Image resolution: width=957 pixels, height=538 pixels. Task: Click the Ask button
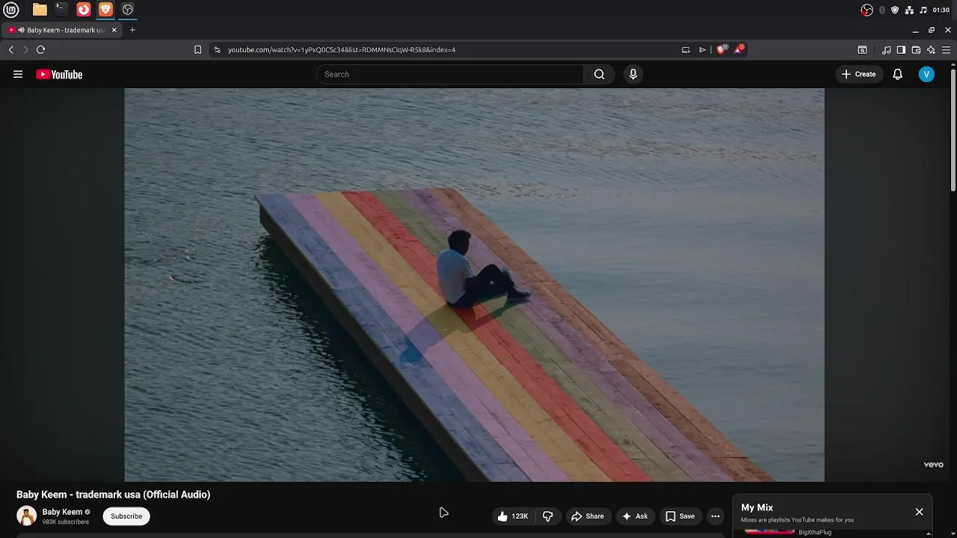tap(634, 516)
